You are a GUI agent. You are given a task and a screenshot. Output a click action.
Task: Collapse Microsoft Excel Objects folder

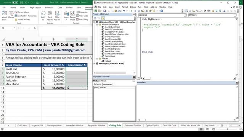click(x=97, y=24)
